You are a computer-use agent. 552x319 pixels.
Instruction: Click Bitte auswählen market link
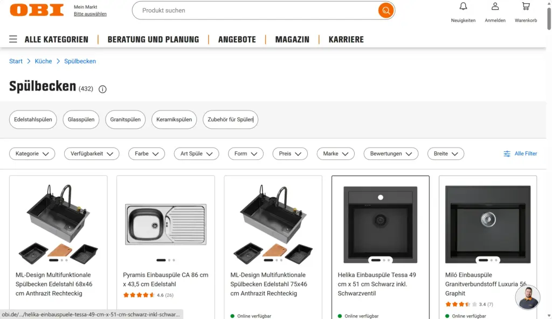[x=90, y=14]
